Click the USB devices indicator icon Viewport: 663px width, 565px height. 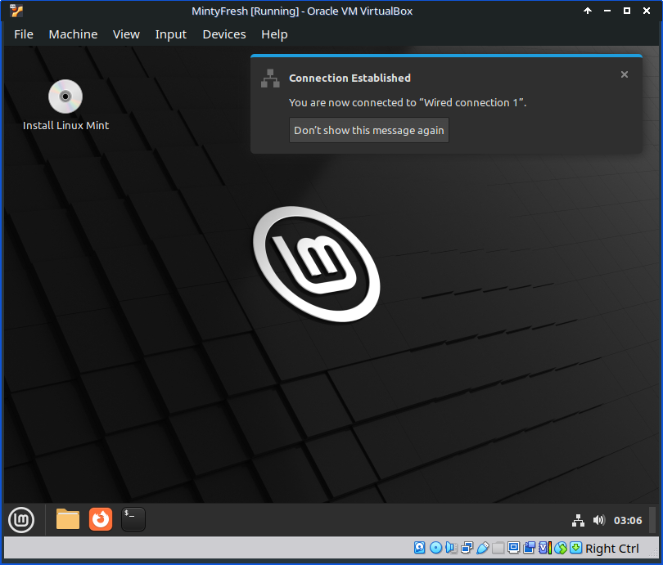483,548
